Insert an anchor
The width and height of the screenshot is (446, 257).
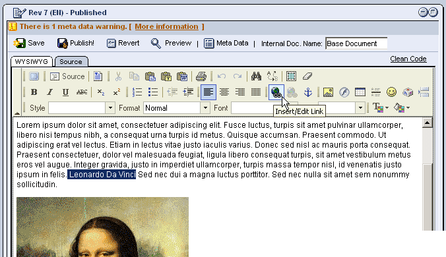(x=308, y=92)
